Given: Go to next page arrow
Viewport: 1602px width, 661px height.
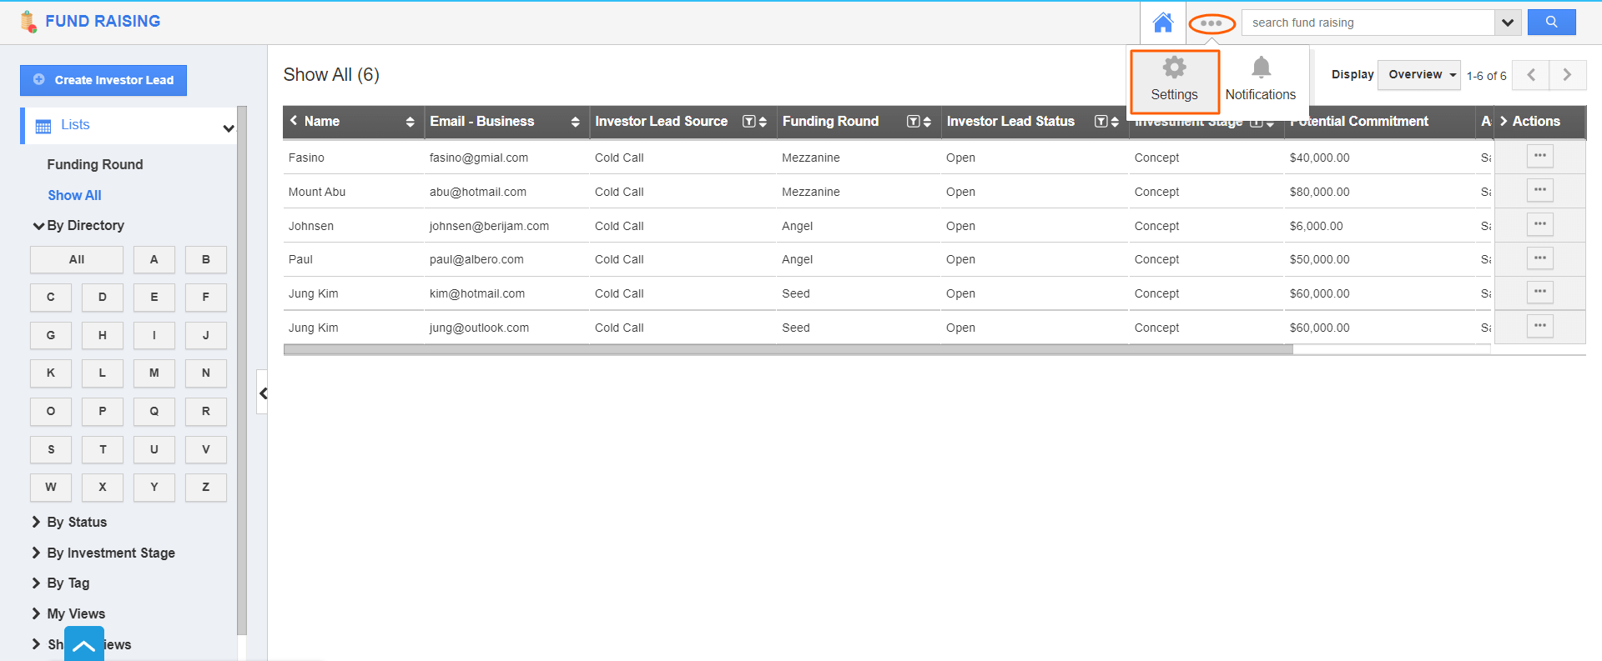Looking at the screenshot, I should (x=1567, y=75).
